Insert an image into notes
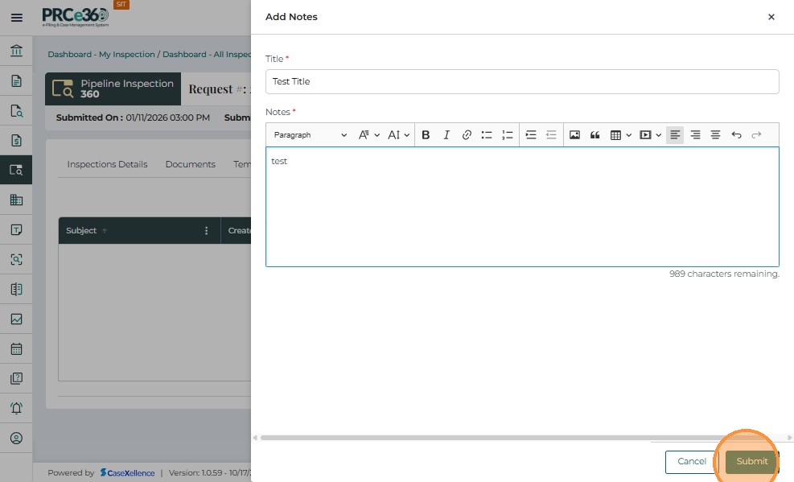794x482 pixels. pyautogui.click(x=574, y=134)
